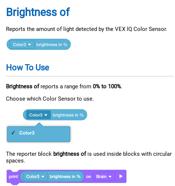Click brightness in % text in second block

(68, 115)
